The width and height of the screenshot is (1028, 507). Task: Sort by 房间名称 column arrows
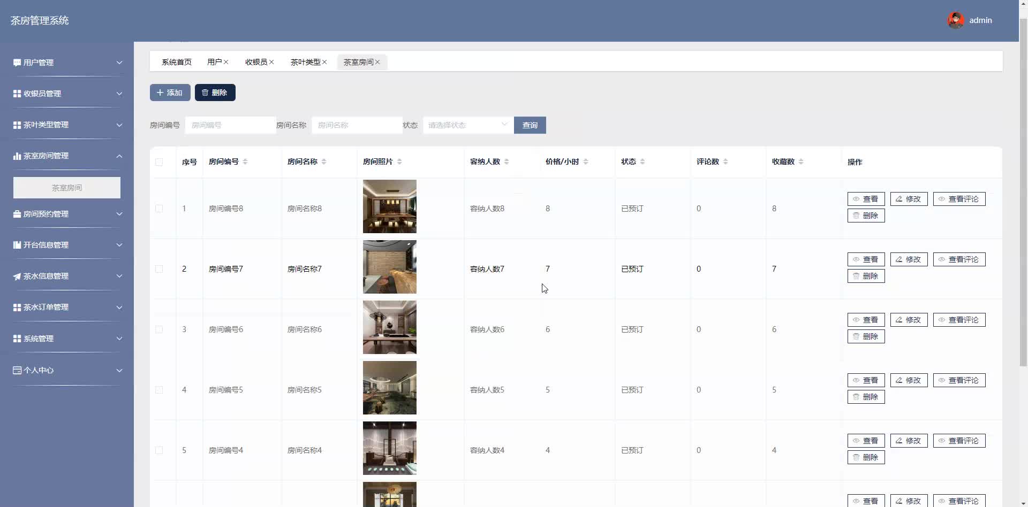(324, 162)
